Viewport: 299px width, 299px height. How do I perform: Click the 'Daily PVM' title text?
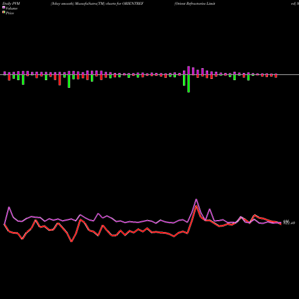point(11,4)
